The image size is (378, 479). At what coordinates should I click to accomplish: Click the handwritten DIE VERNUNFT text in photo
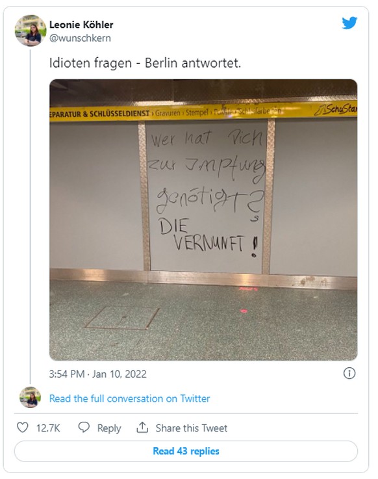[x=208, y=237]
